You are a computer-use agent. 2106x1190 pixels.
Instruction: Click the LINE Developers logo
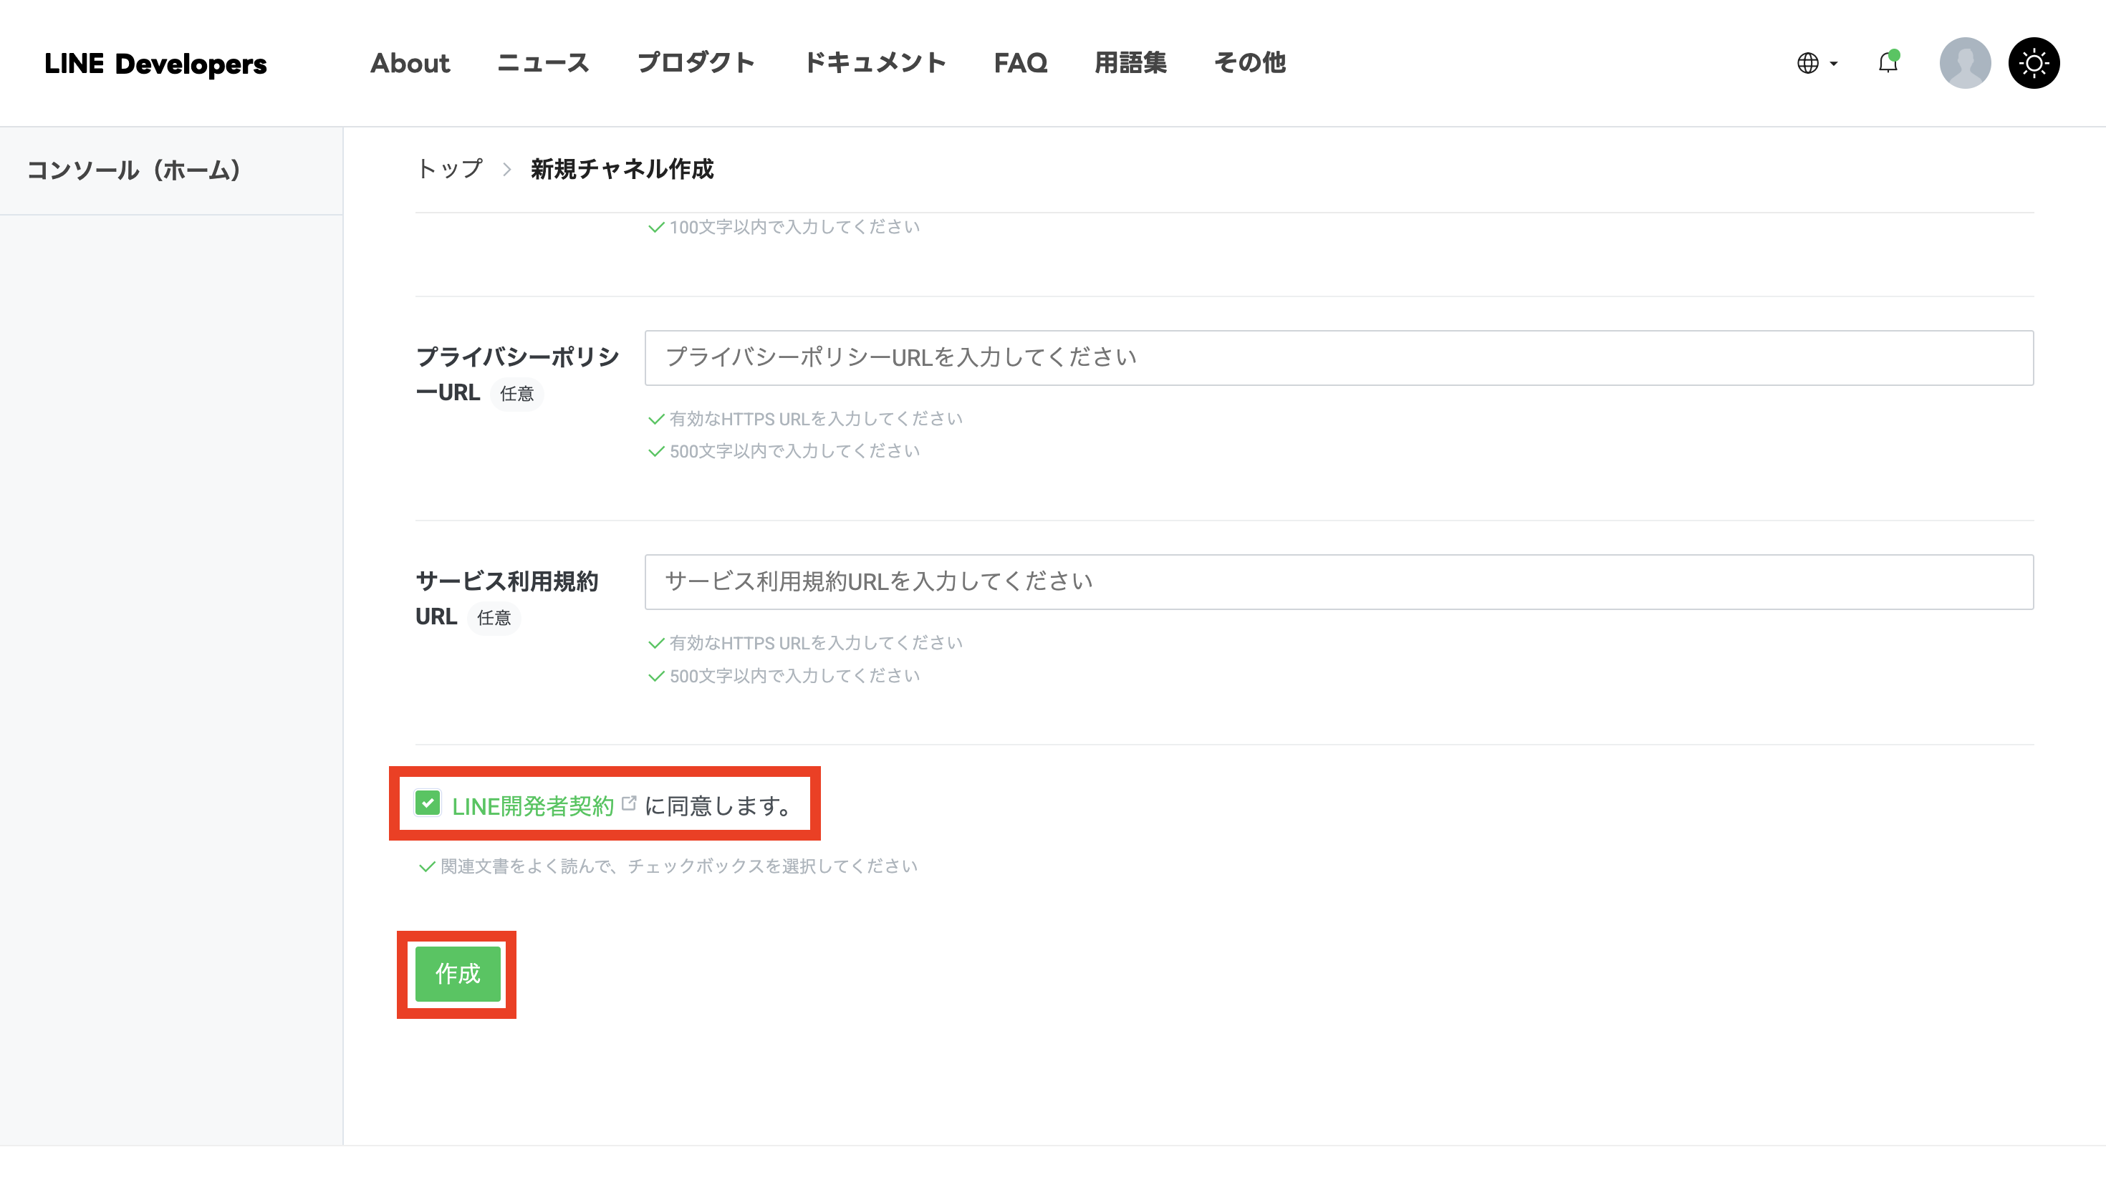[x=155, y=63]
